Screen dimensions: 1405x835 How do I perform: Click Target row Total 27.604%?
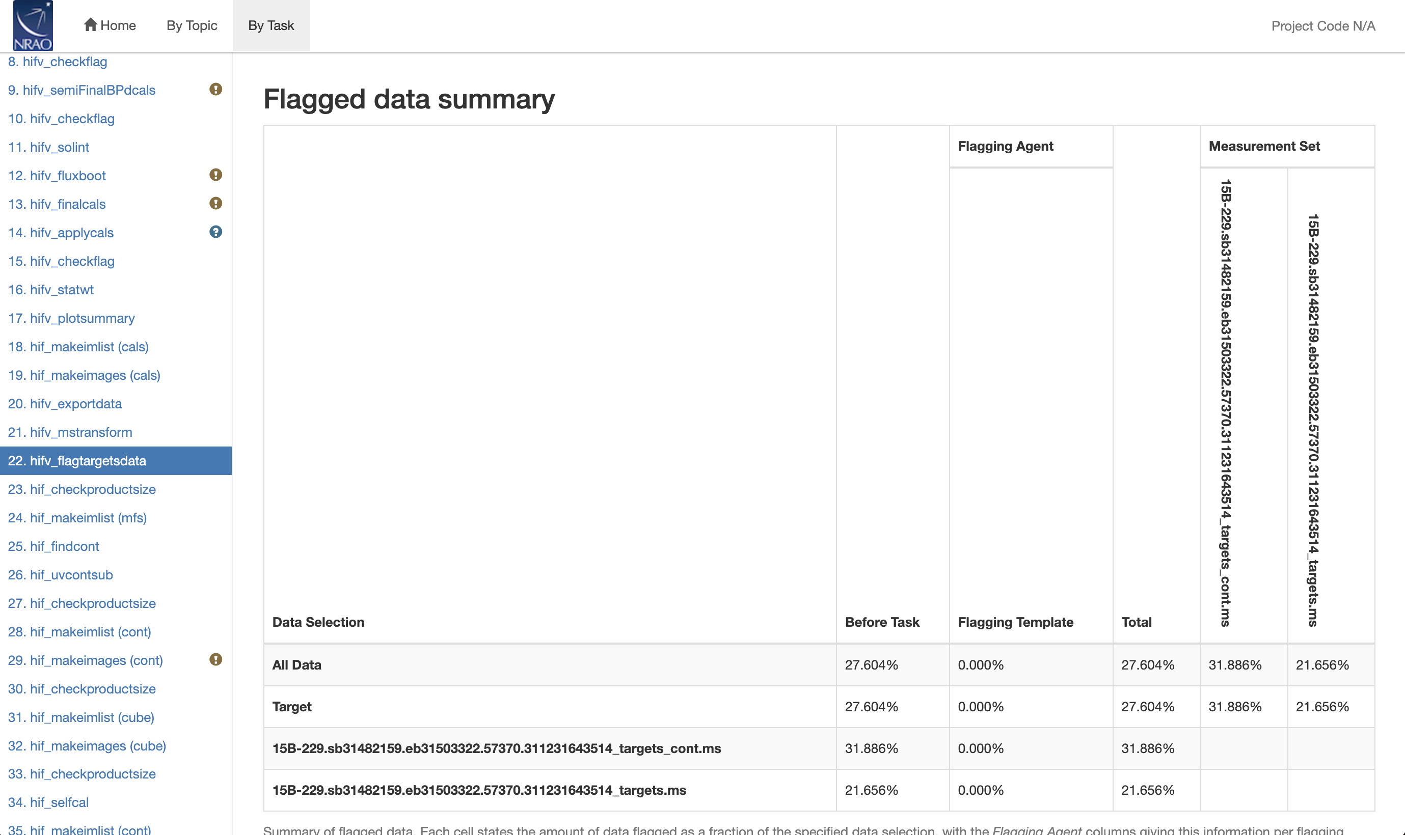[x=1148, y=707]
